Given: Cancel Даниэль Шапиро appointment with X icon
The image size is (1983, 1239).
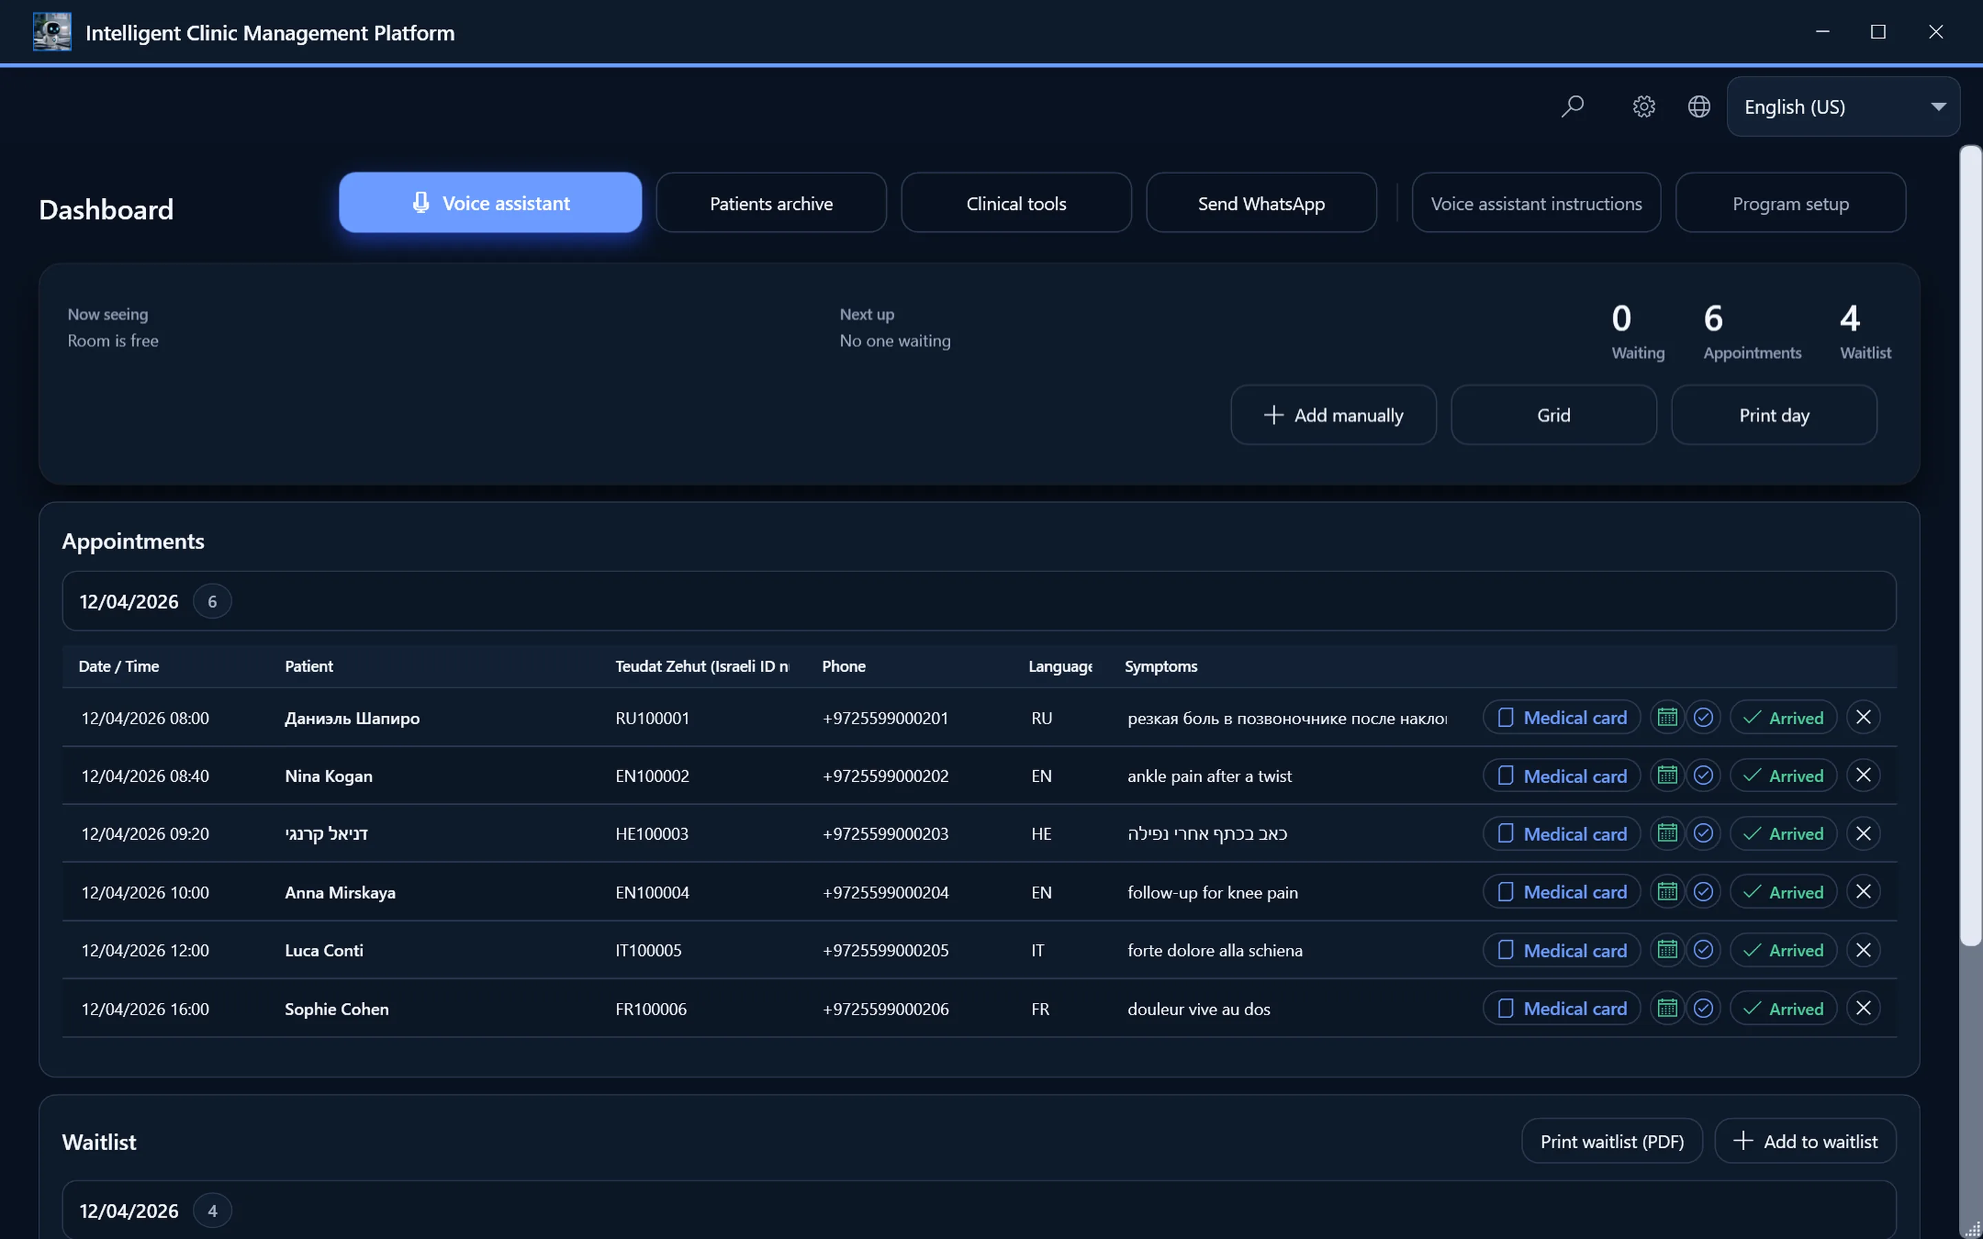Looking at the screenshot, I should tap(1863, 717).
